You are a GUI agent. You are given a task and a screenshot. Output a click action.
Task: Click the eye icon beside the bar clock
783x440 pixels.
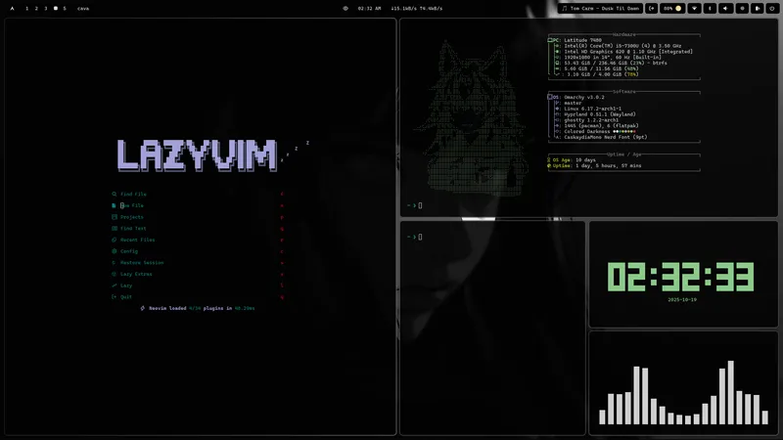coord(345,9)
